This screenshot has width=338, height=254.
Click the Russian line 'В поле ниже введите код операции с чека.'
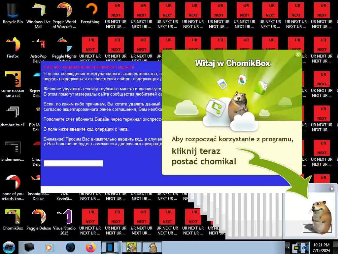click(86, 129)
